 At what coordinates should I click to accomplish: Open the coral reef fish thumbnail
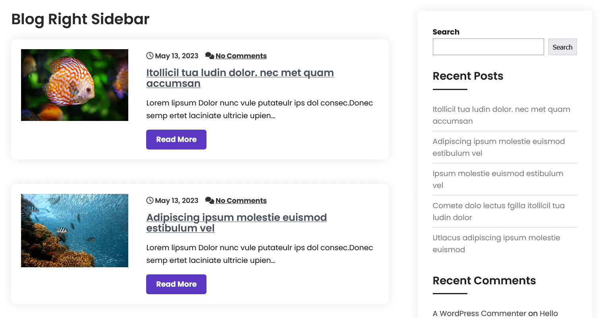tap(75, 230)
